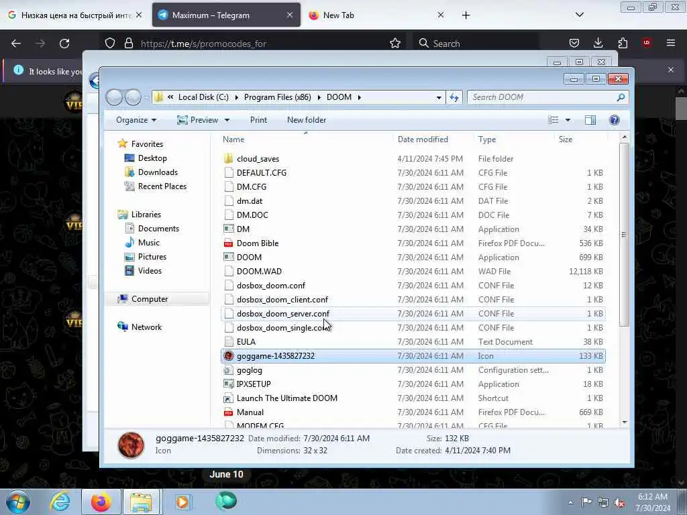The image size is (687, 515).
Task: Click the Explorer Help question mark icon
Action: [x=615, y=120]
